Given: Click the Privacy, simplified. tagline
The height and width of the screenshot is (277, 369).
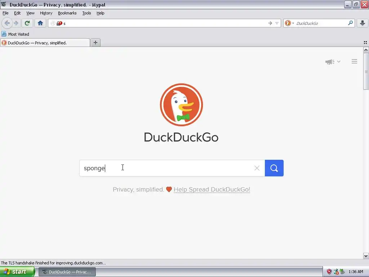Looking at the screenshot, I should coord(138,189).
